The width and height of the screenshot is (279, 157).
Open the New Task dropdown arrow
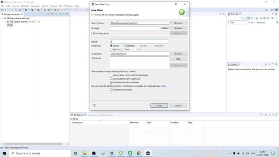click(x=245, y=18)
